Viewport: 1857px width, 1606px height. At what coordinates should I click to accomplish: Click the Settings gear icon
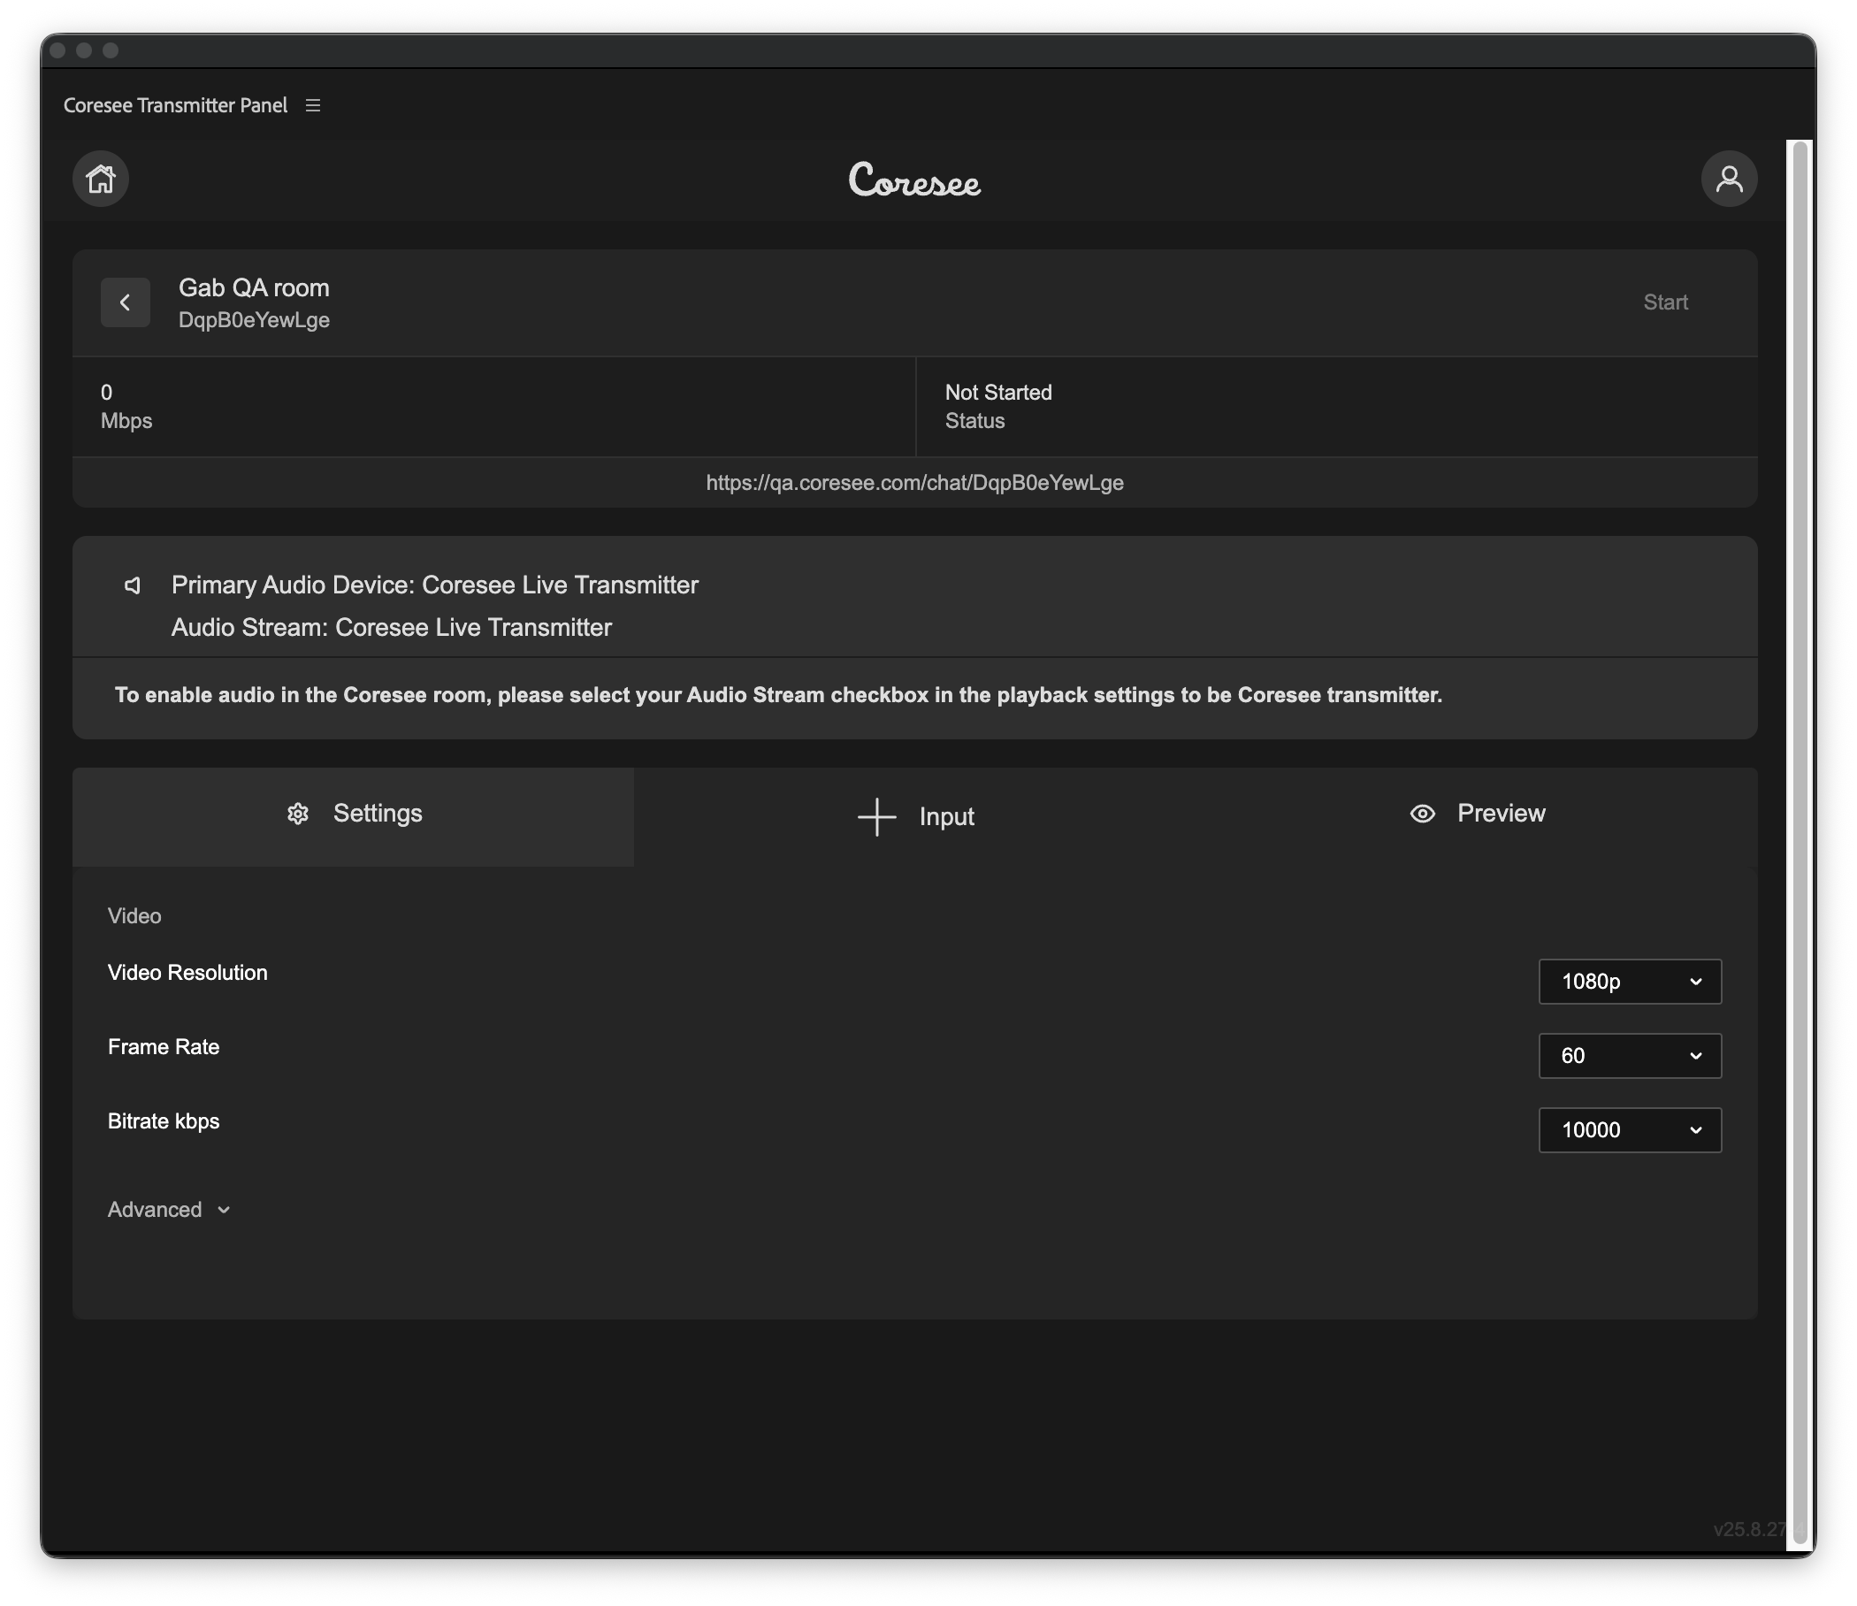pos(297,814)
